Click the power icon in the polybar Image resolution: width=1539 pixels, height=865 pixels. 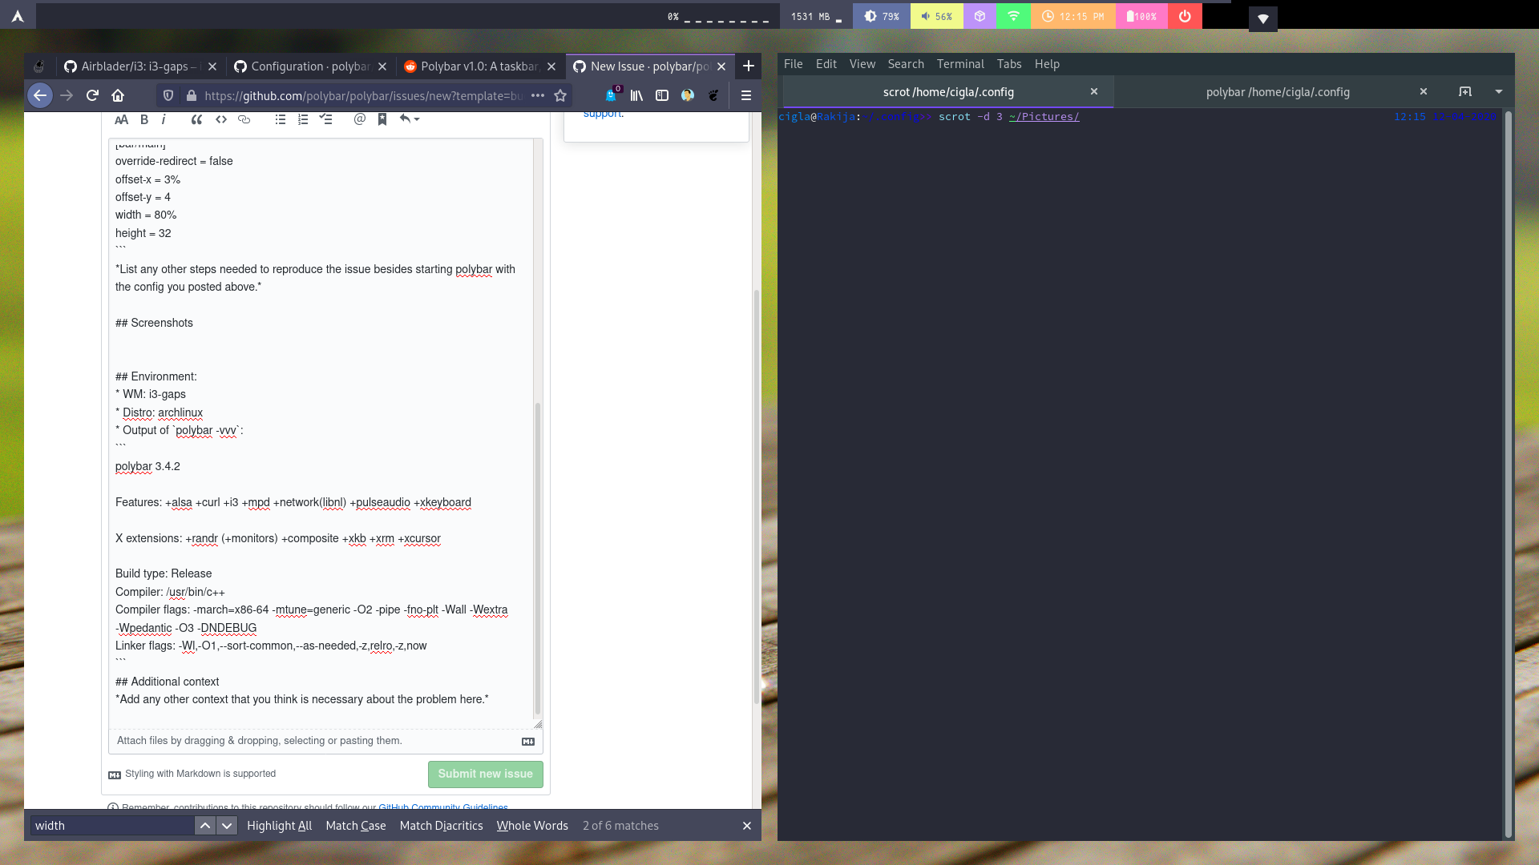coord(1186,15)
